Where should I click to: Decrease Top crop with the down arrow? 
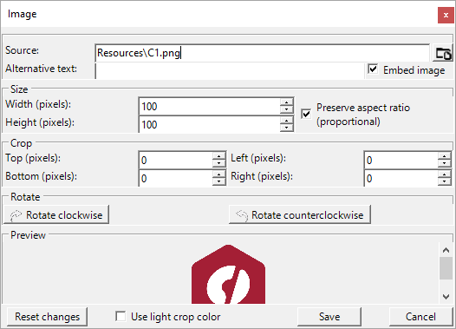218,163
